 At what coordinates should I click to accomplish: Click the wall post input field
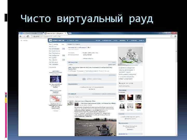pos(92,97)
